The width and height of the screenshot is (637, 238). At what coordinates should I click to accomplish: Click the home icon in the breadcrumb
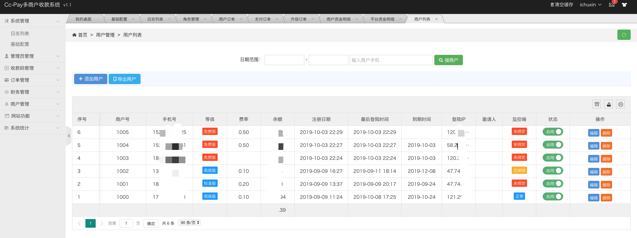tap(74, 35)
